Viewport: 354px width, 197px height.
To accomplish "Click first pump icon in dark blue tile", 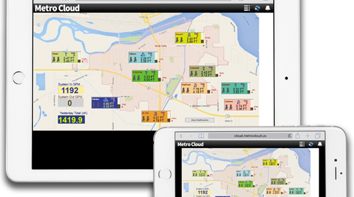I will 94,105.
